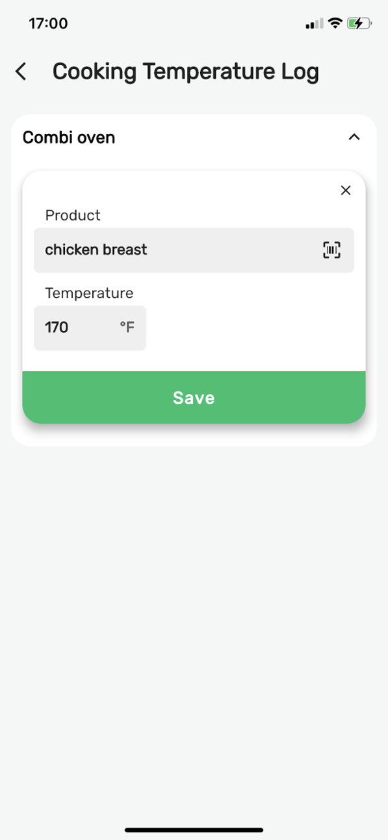Viewport: 388px width, 840px height.
Task: Tap the barcode scanner icon beside chicken breast
Action: tap(331, 250)
